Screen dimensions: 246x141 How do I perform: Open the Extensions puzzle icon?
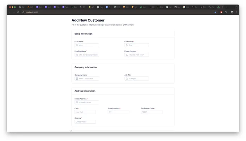pyautogui.click(x=226, y=12)
